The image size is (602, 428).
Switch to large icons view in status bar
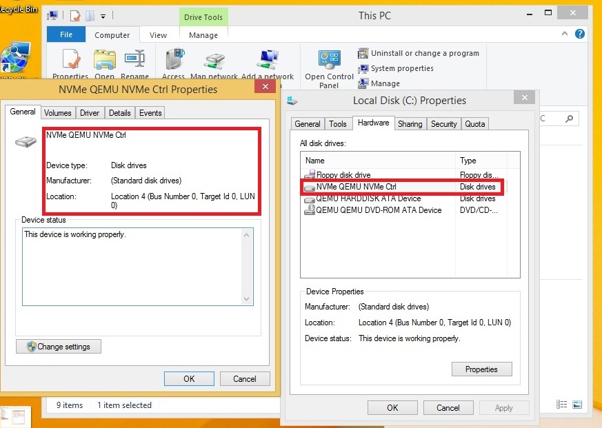click(x=577, y=404)
